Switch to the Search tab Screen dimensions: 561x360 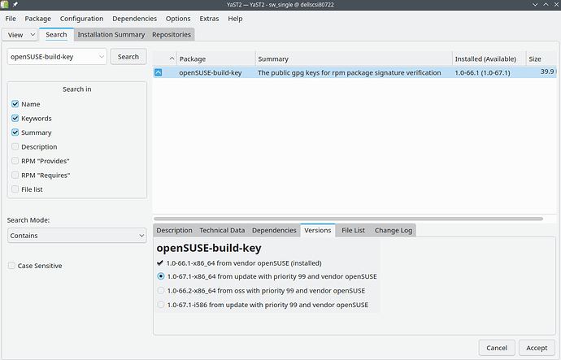[56, 35]
